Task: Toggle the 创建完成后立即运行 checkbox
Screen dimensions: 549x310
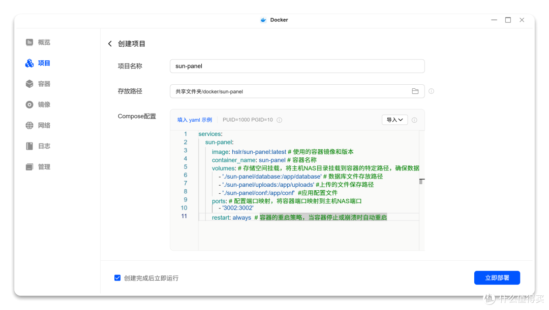Action: click(x=117, y=278)
